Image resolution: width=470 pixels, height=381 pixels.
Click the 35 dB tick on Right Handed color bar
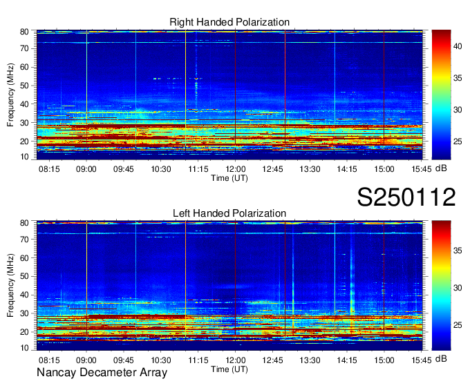458,78
